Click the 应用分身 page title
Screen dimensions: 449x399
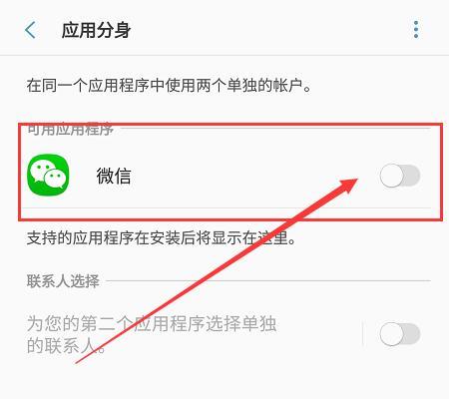point(97,30)
